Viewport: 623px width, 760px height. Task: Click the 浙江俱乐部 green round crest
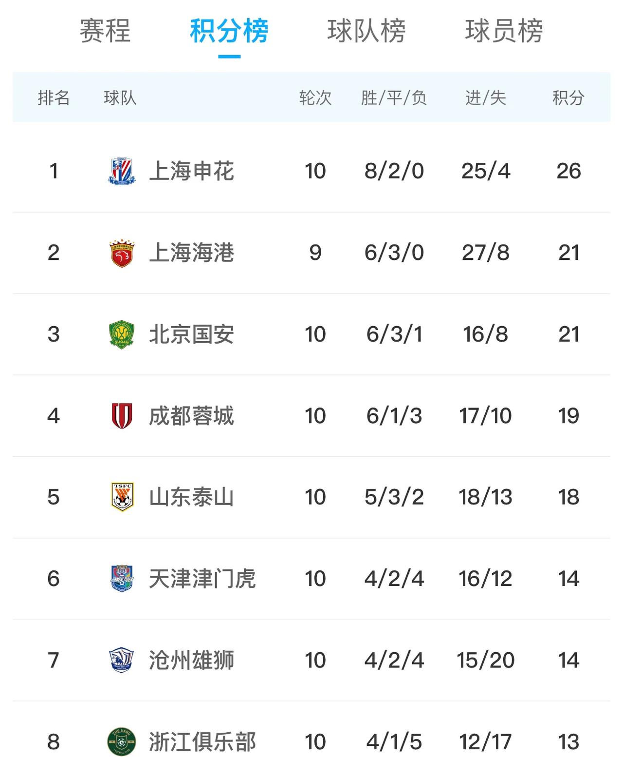pos(121,741)
